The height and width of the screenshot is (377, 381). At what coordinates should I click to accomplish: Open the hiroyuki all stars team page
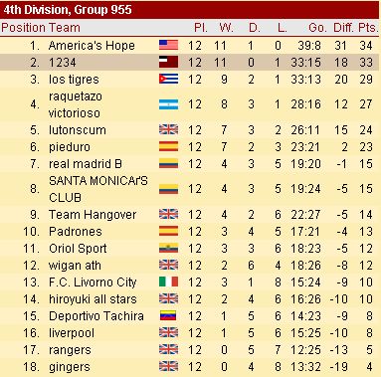pyautogui.click(x=93, y=299)
